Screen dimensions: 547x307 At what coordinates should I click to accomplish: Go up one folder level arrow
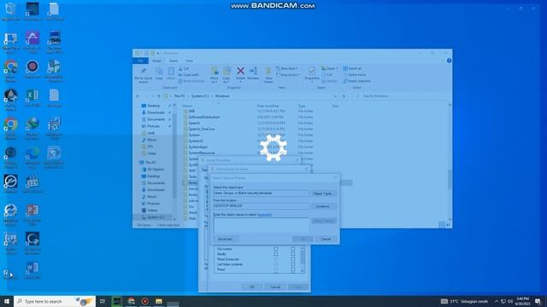pyautogui.click(x=159, y=96)
